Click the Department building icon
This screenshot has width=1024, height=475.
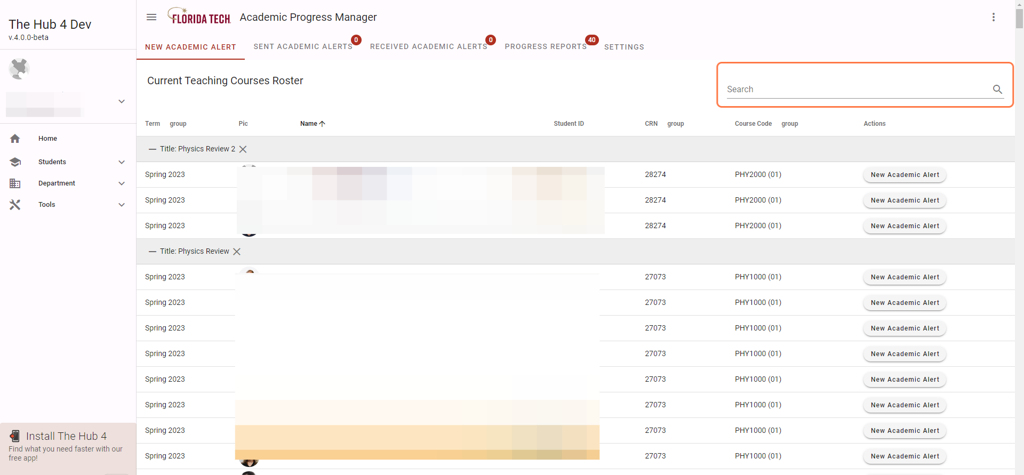pos(15,183)
